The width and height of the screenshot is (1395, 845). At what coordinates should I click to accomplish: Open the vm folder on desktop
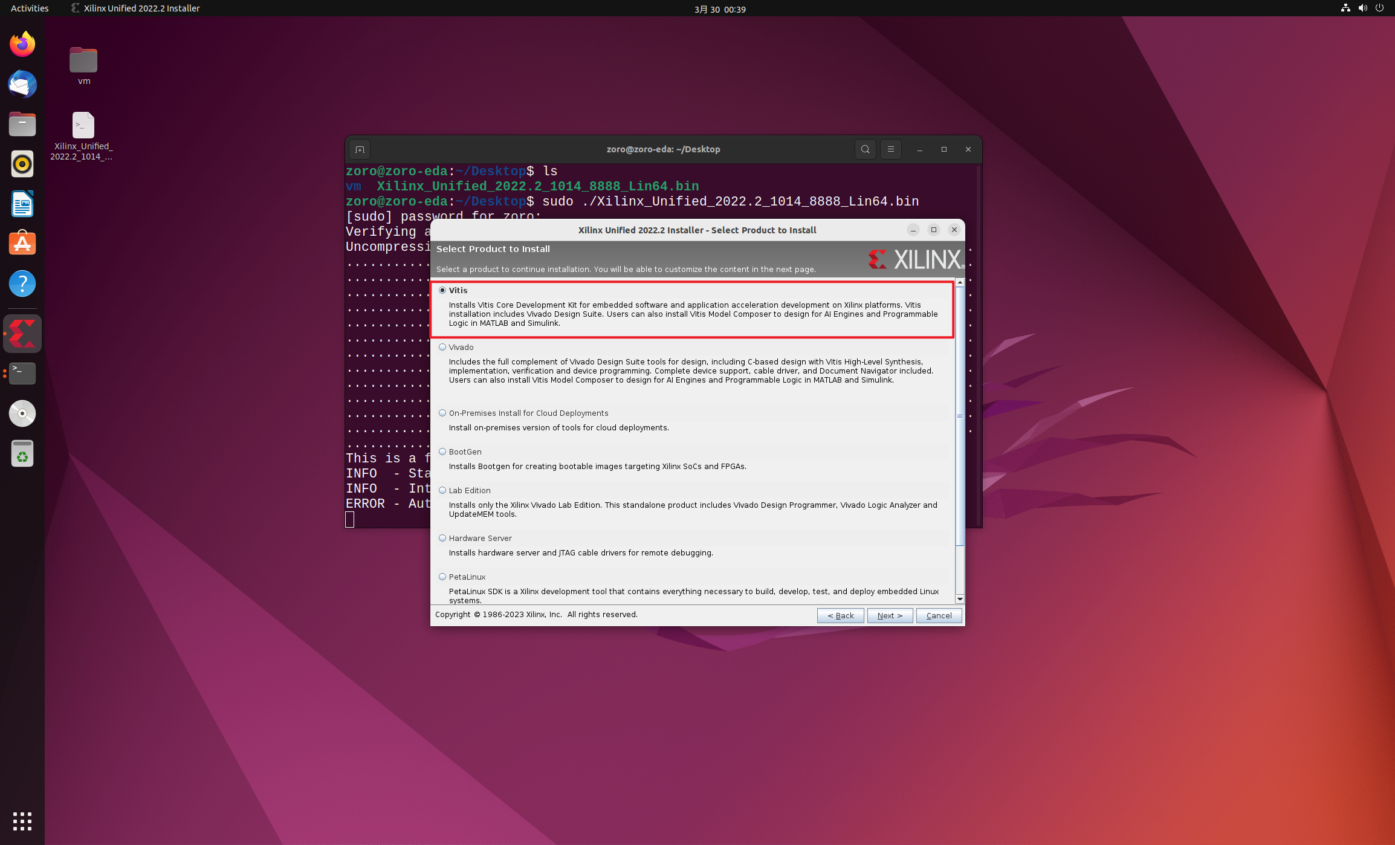(x=83, y=66)
